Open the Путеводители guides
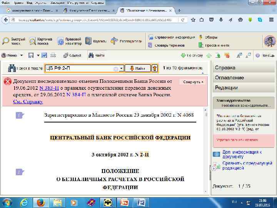The width and height of the screenshot is (277, 208). [x=126, y=41]
